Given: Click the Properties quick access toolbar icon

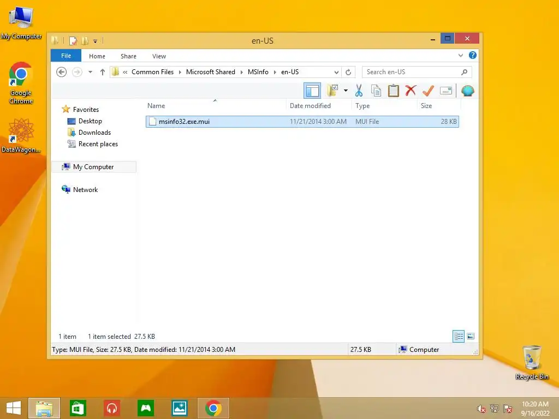Looking at the screenshot, I should click(x=73, y=40).
